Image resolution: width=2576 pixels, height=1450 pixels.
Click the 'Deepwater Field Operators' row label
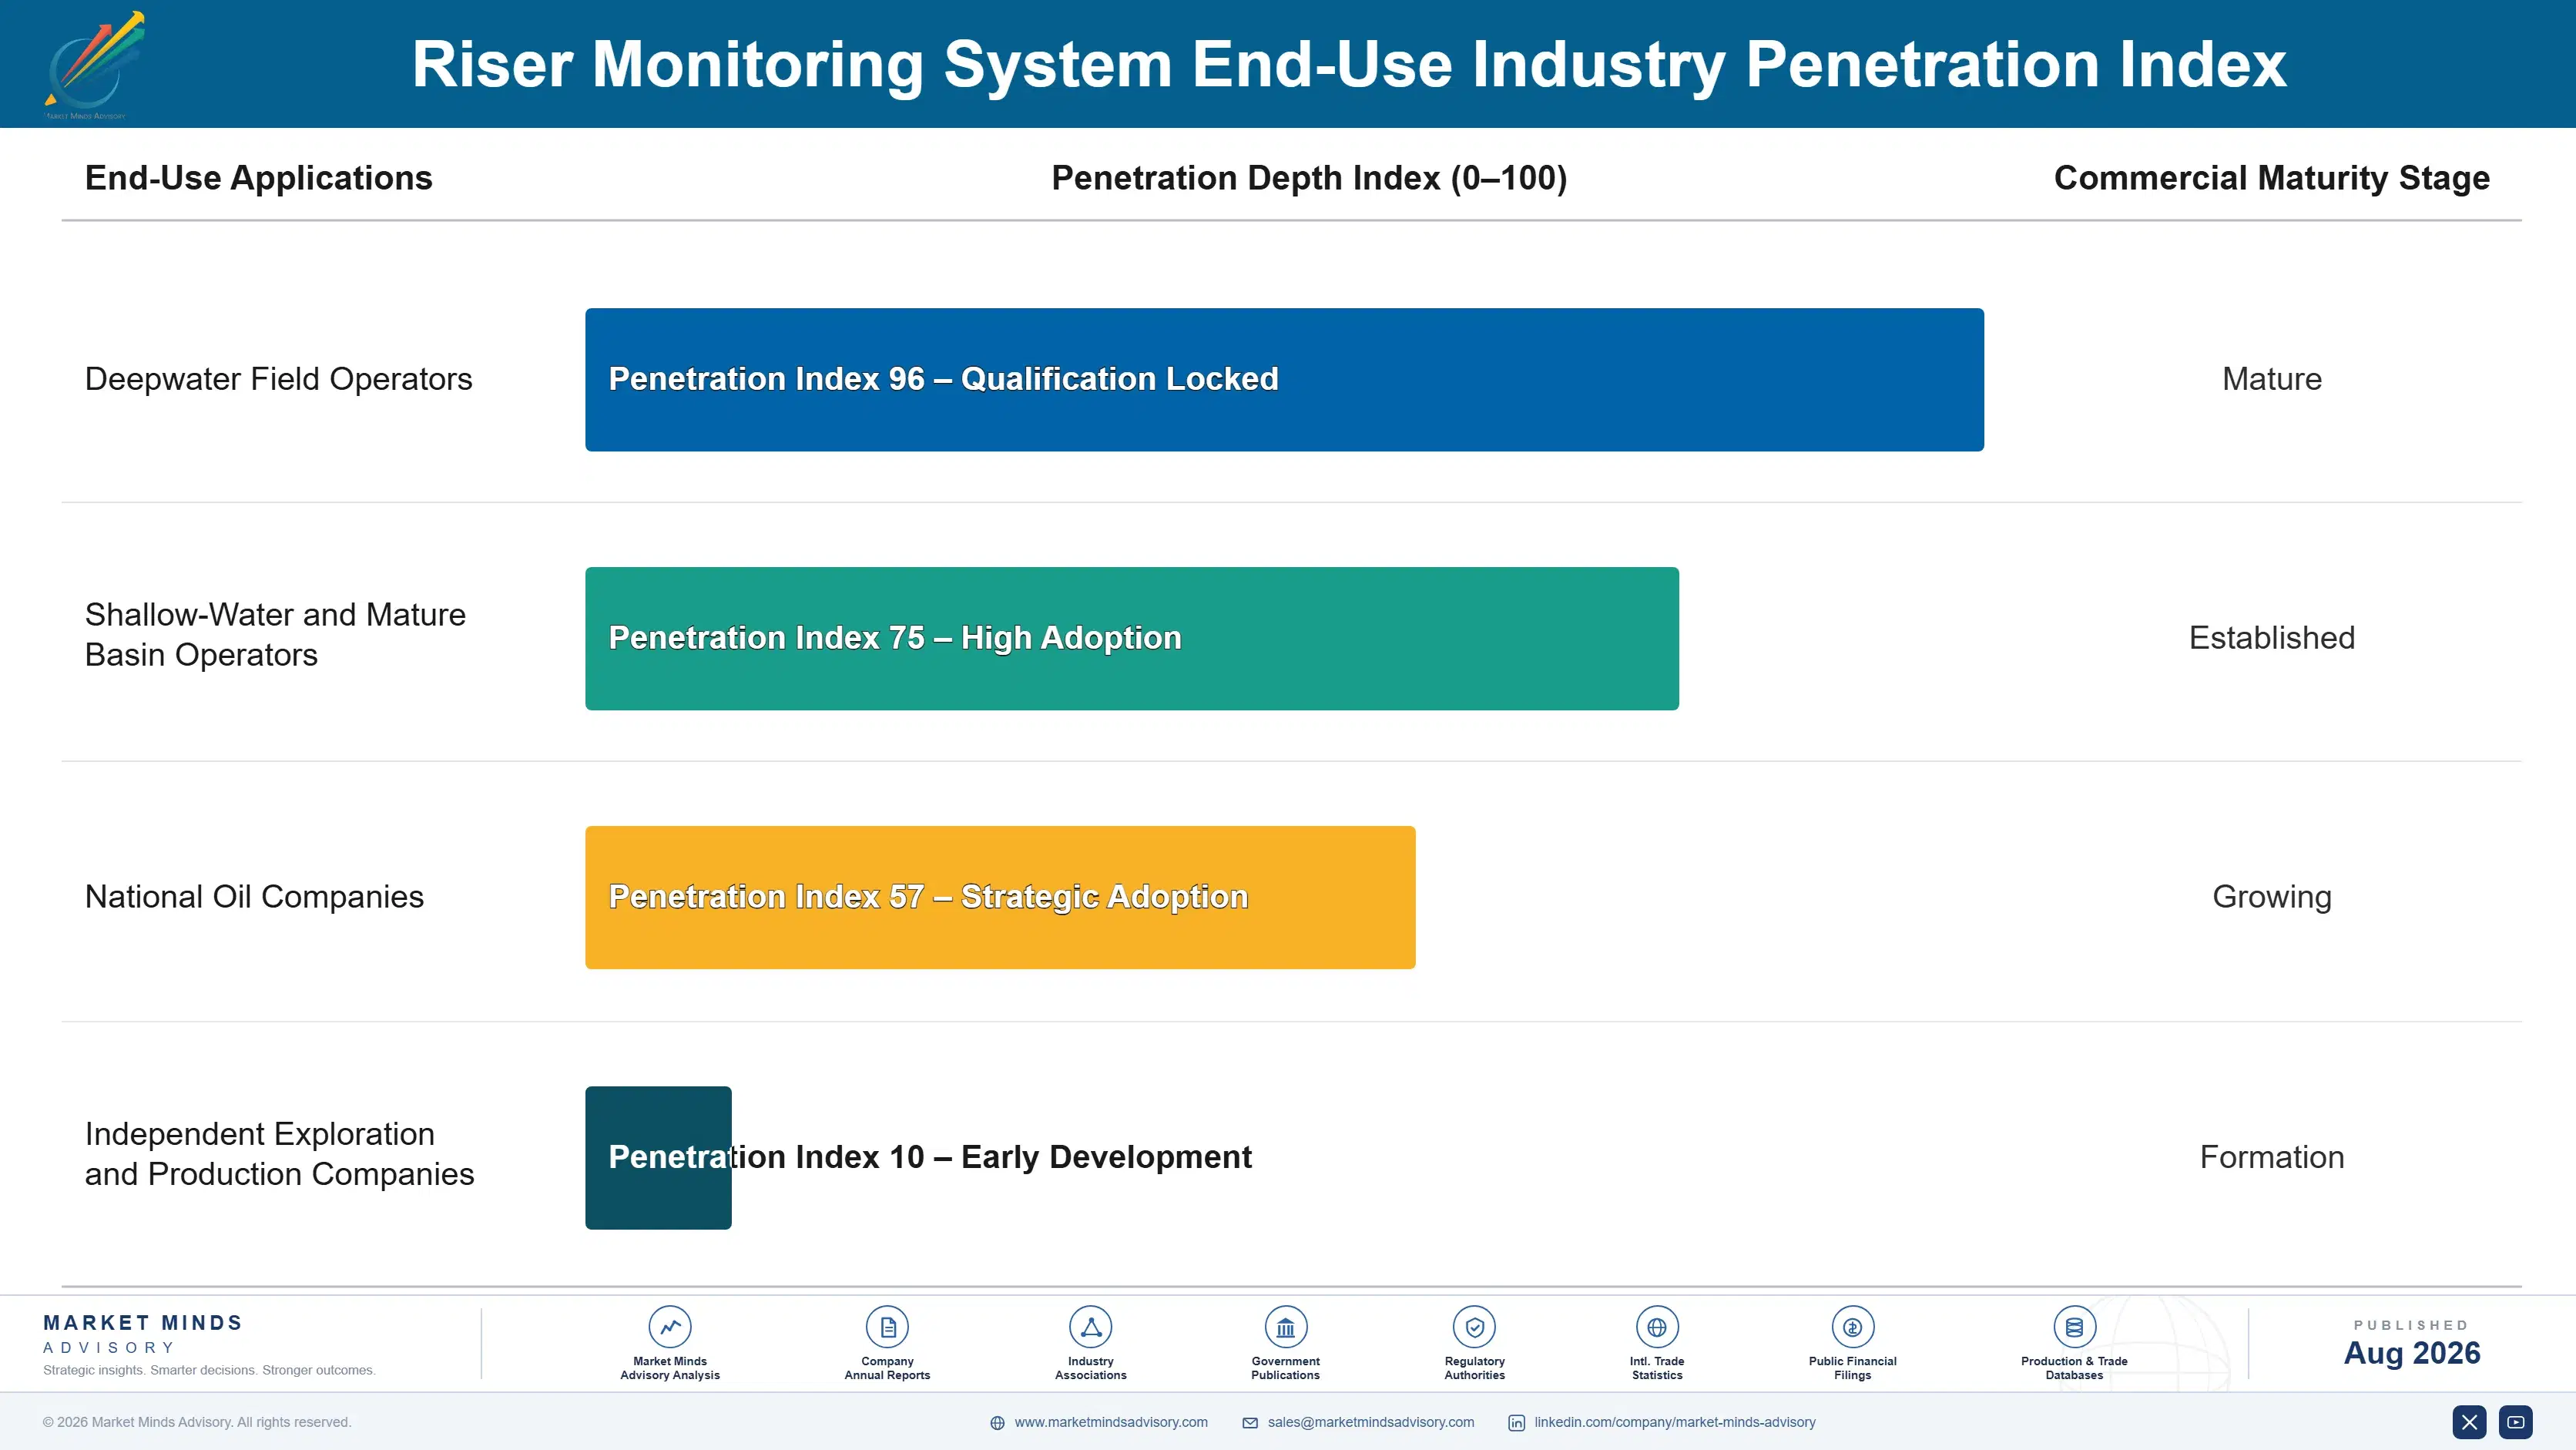pyautogui.click(x=278, y=379)
